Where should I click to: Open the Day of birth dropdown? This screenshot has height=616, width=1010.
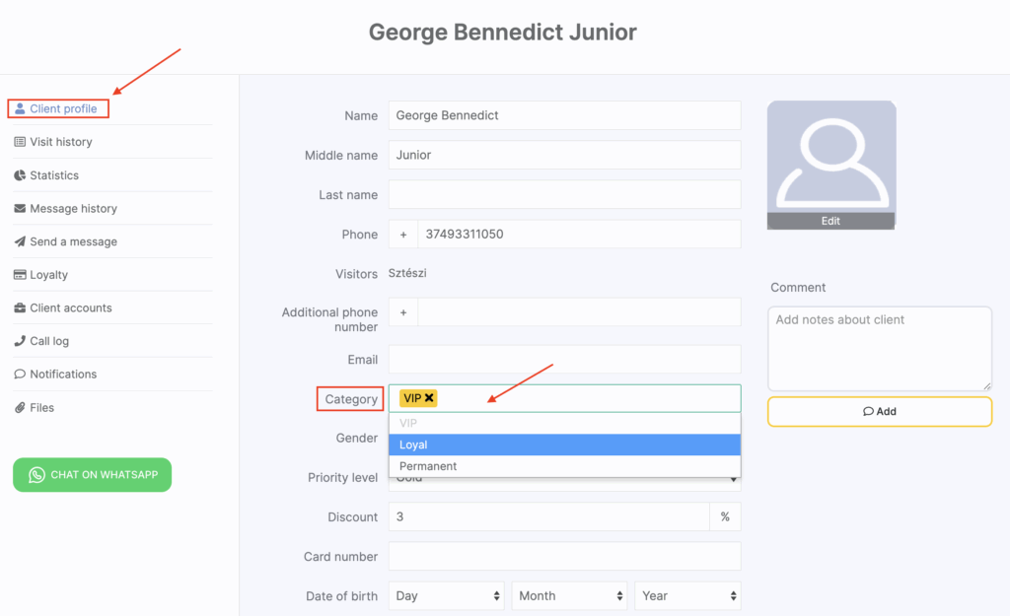448,595
